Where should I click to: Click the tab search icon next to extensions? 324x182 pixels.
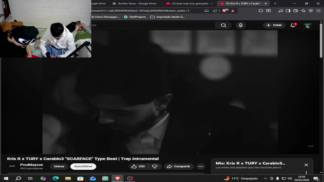[x=268, y=11]
